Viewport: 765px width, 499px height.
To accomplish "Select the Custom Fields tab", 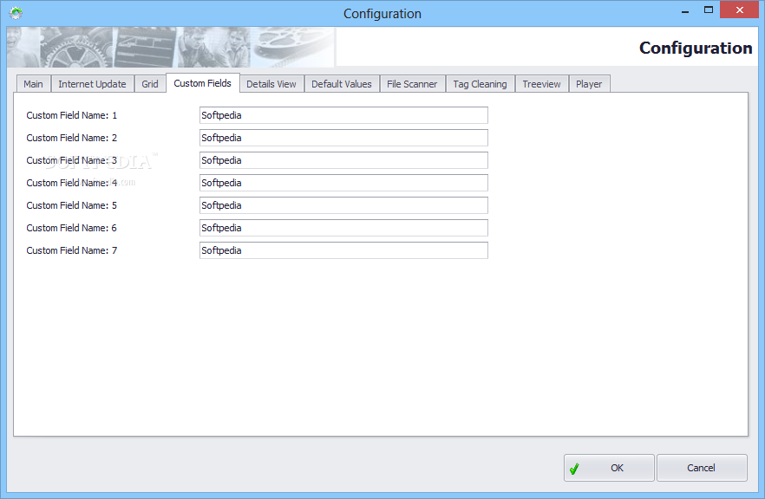I will click(202, 83).
